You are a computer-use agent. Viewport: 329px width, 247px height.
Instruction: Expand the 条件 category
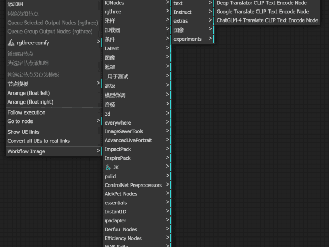(137, 39)
